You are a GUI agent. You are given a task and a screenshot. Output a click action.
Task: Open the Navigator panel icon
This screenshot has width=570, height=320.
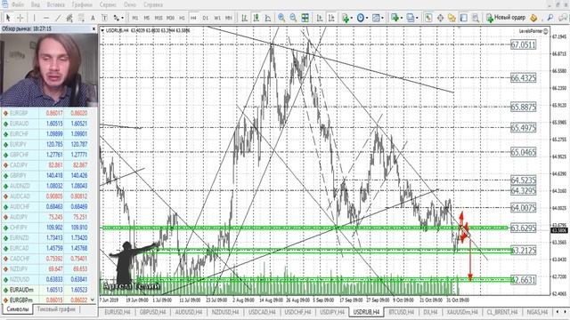[x=452, y=18]
